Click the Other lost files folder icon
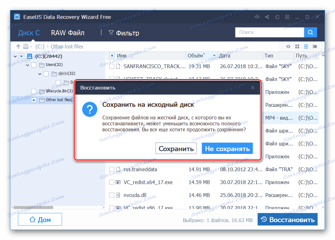Screen dimensions: 335x240 click(42, 100)
